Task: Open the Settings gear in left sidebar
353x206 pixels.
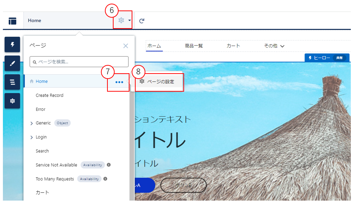Action: 12,101
